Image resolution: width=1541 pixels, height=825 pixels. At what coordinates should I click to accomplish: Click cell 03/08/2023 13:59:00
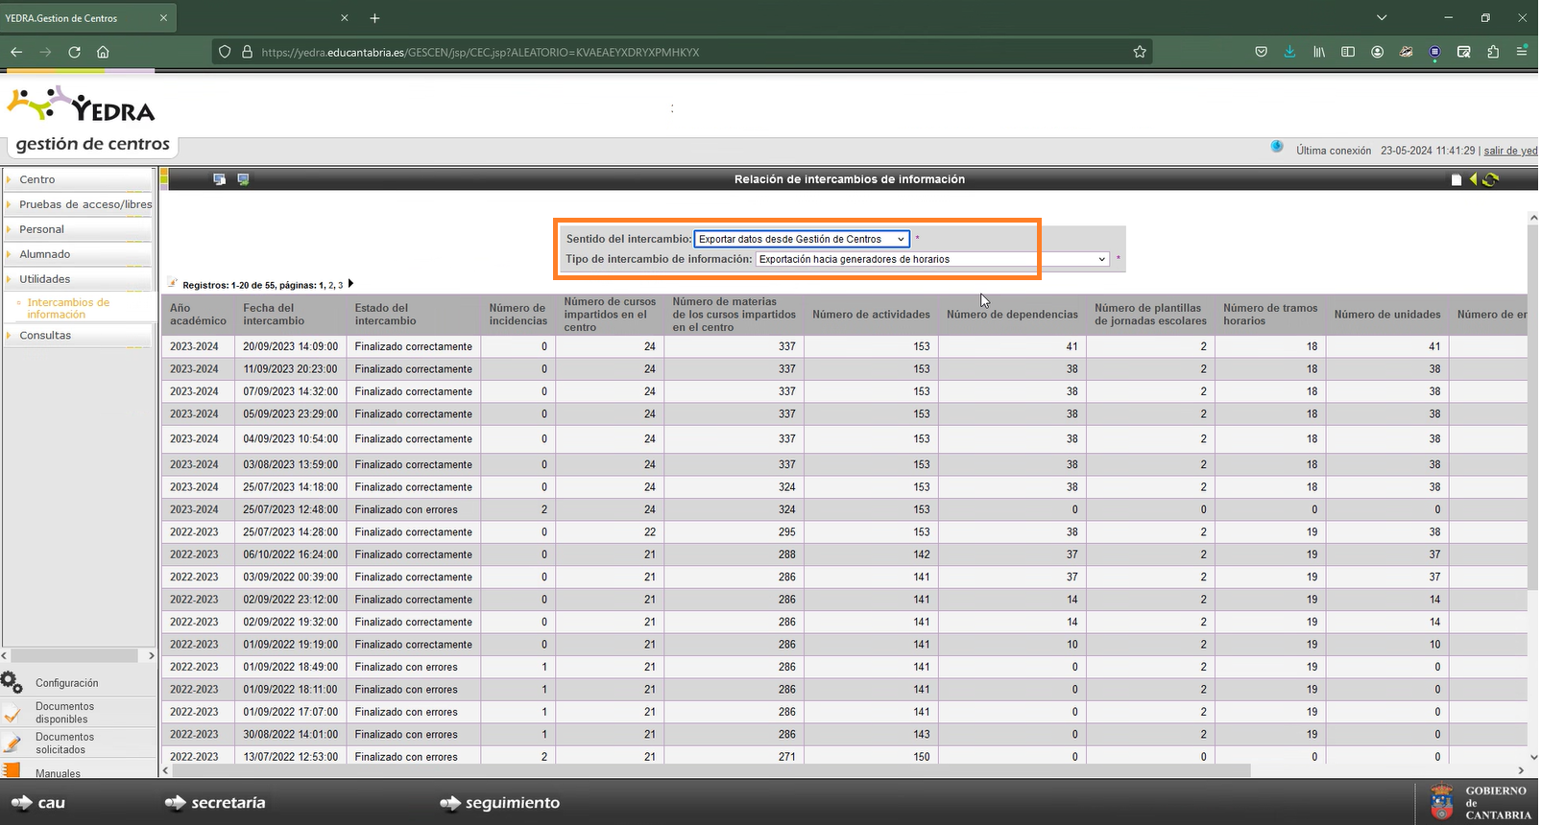click(x=291, y=464)
